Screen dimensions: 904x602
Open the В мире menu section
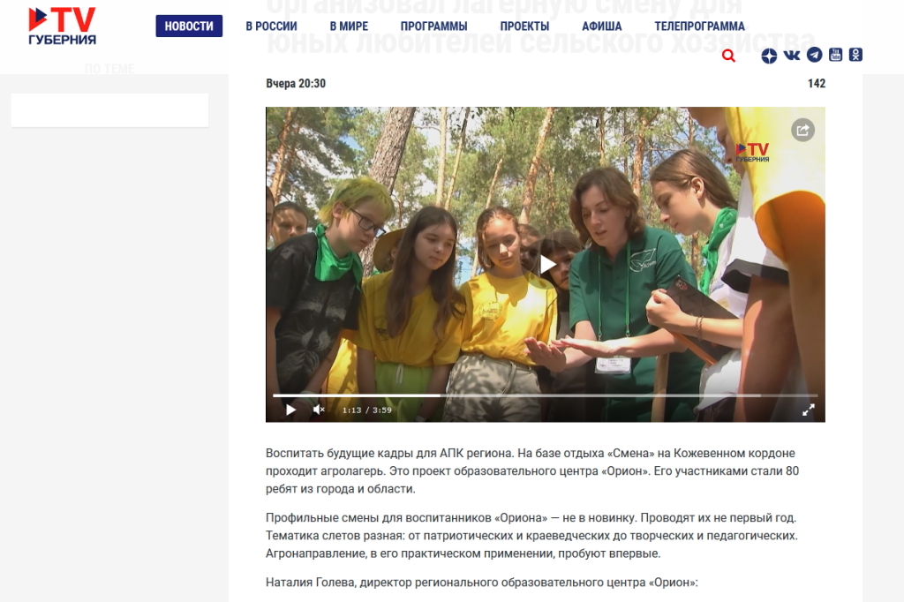349,26
